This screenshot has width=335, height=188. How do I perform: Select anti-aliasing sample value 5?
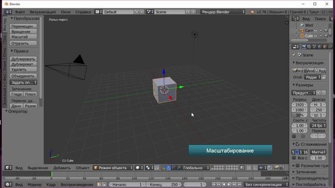coord(293,152)
